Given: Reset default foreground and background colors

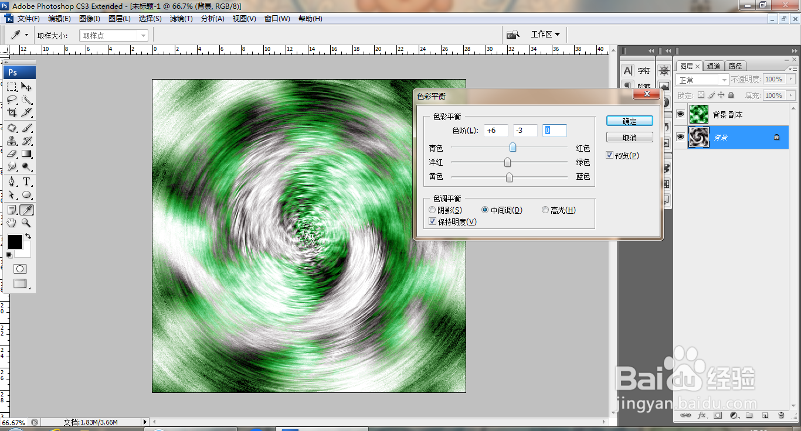Looking at the screenshot, I should coord(9,255).
